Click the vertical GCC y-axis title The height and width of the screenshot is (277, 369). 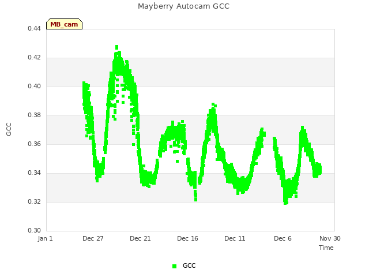(x=9, y=129)
